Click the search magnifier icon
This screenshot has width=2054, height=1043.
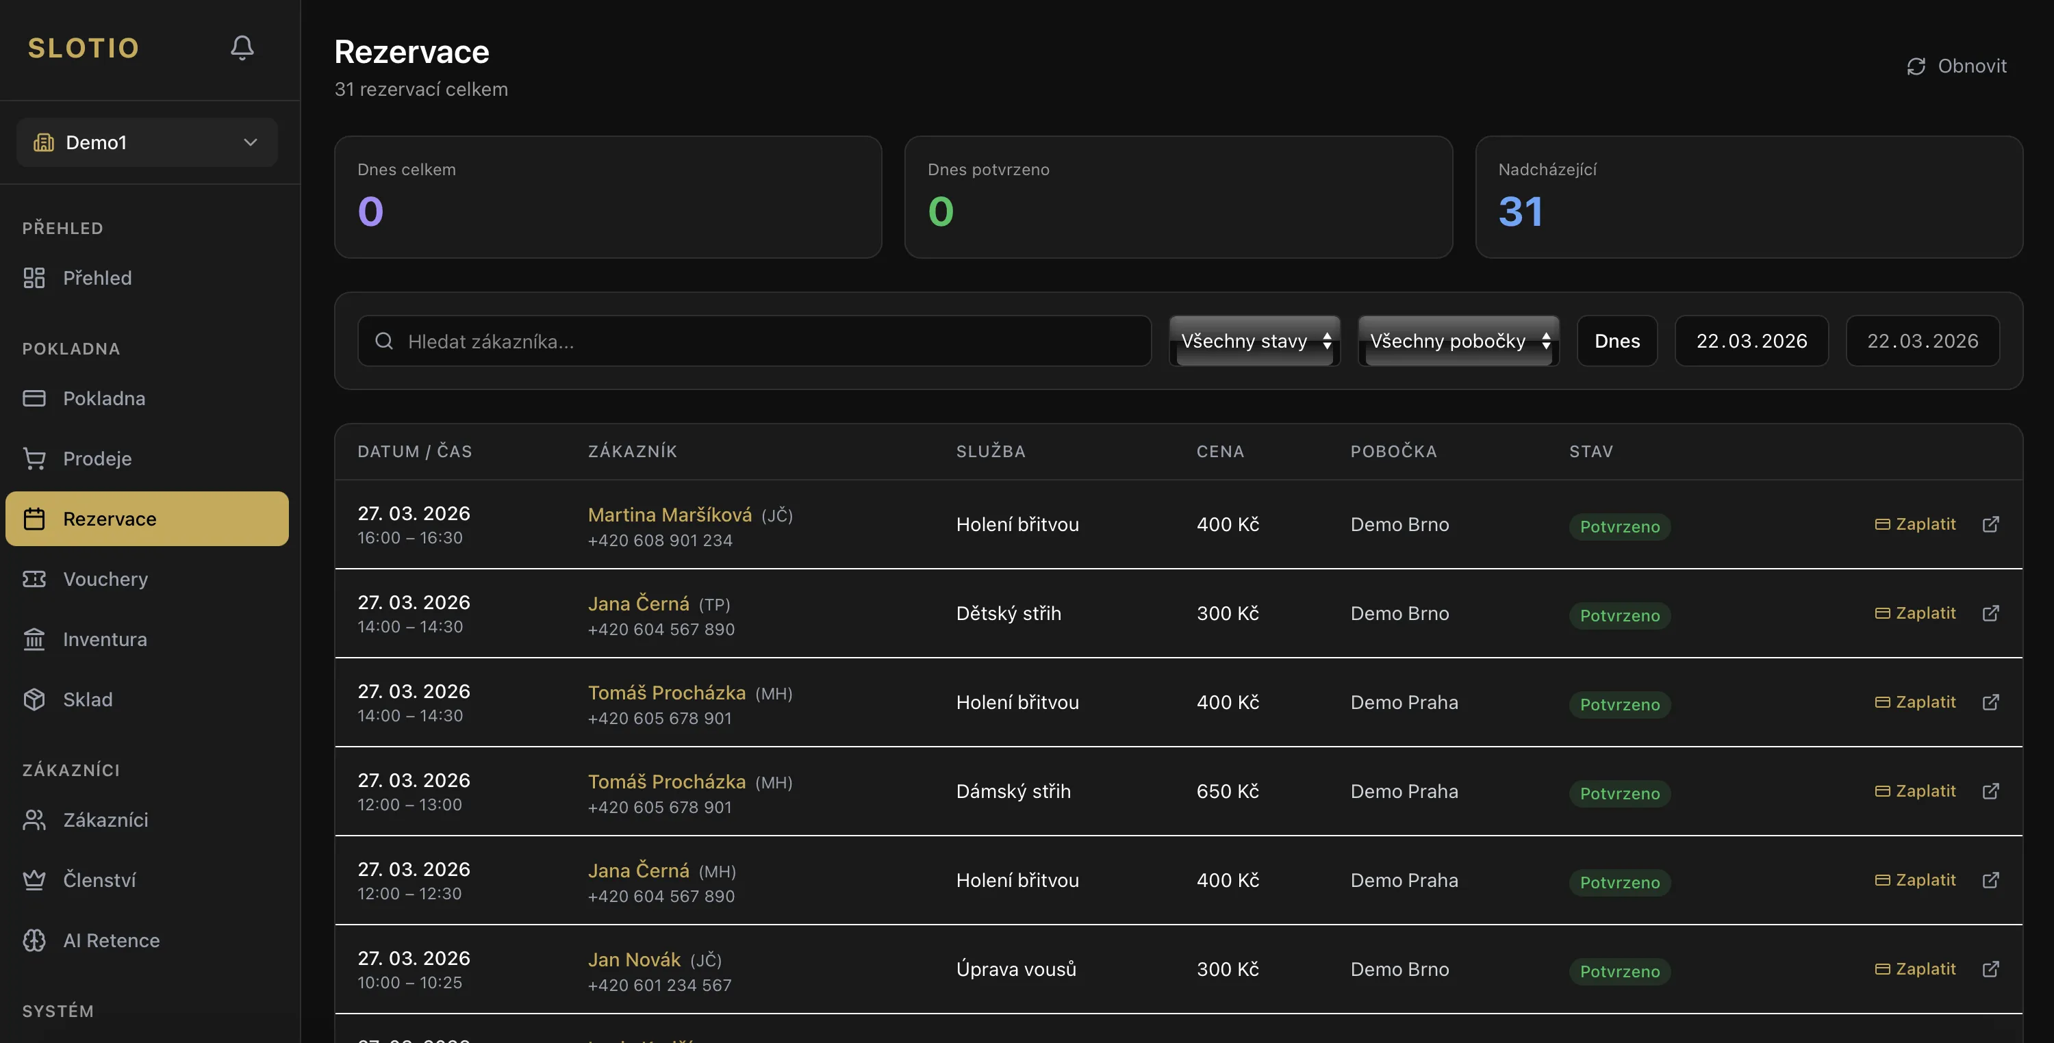[384, 341]
